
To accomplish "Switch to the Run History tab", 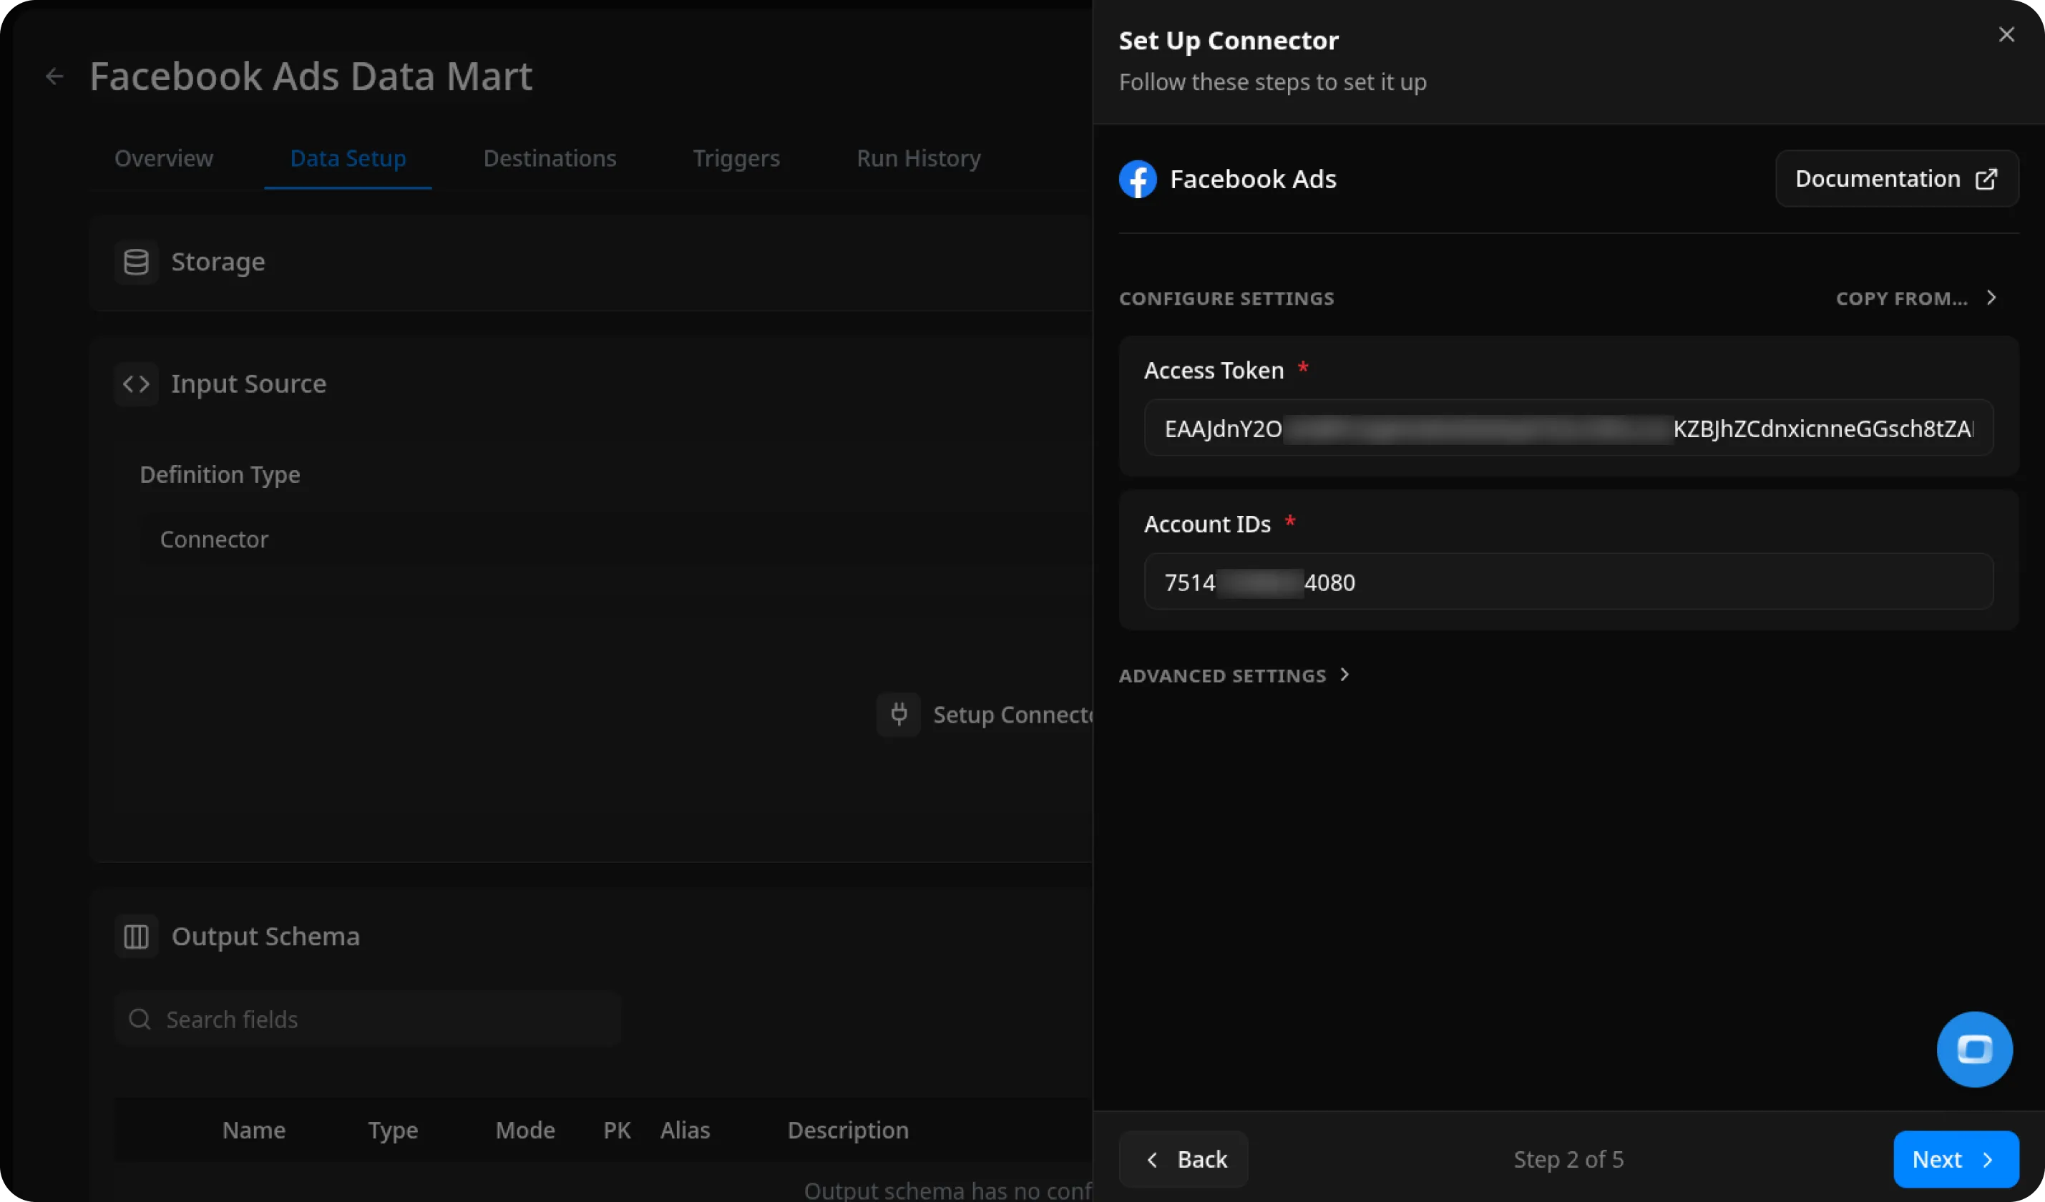I will tap(918, 158).
